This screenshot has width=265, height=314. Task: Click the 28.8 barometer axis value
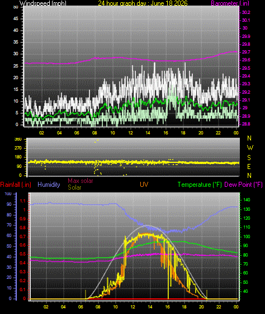(x=246, y=124)
